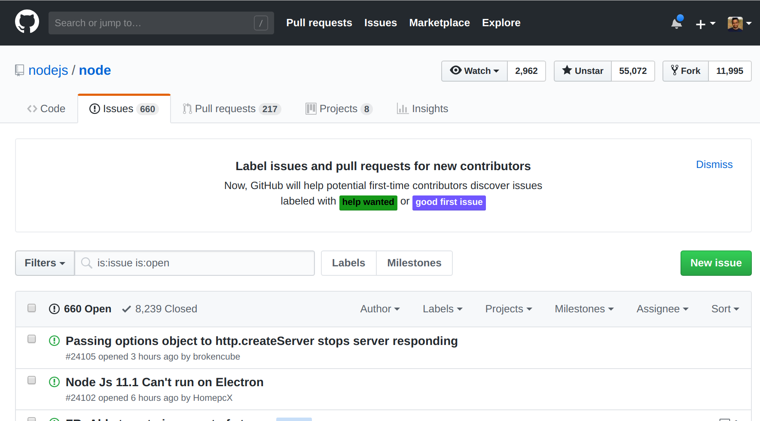This screenshot has width=760, height=421.
Task: Go to Issues in top navigation
Action: tap(381, 23)
